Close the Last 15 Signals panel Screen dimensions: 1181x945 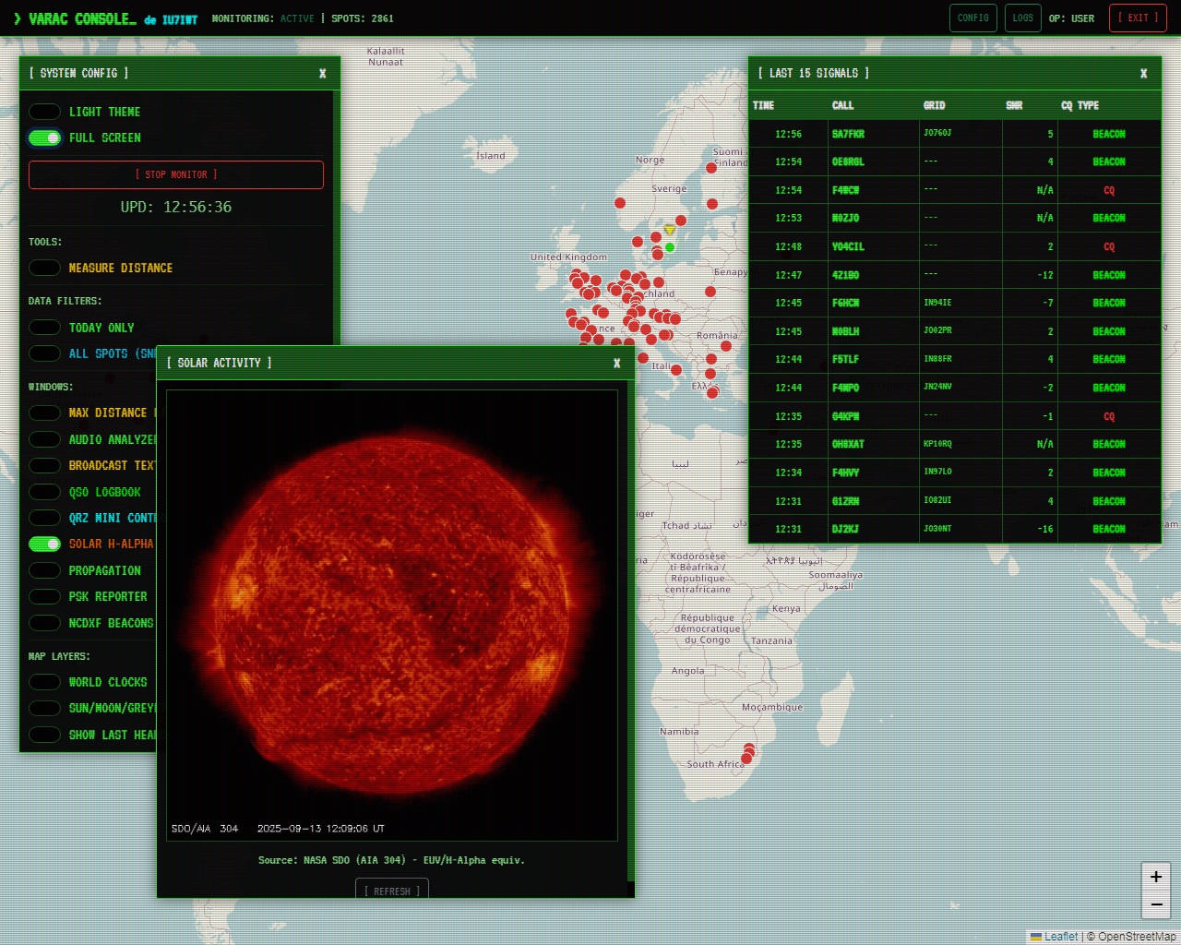coord(1143,74)
